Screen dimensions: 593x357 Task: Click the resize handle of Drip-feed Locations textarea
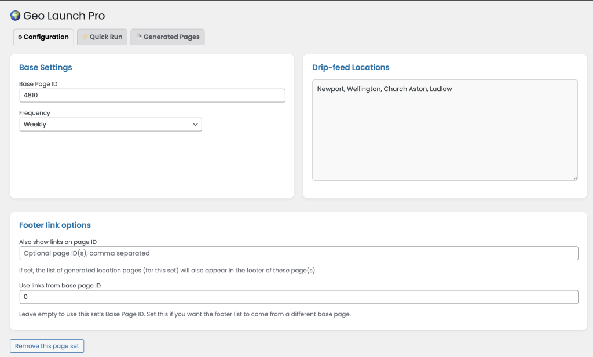click(x=575, y=177)
